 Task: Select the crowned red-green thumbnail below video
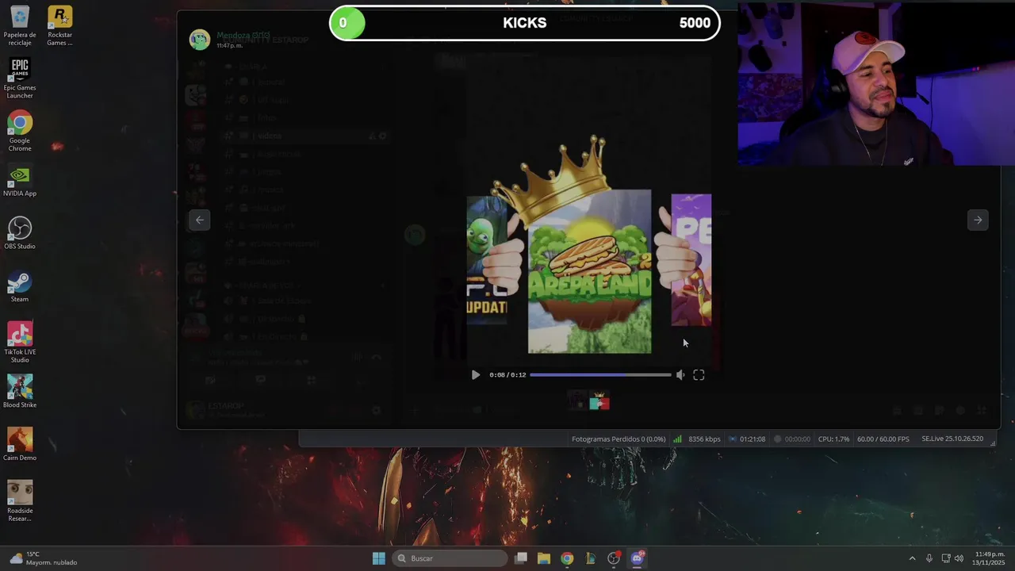(x=599, y=401)
